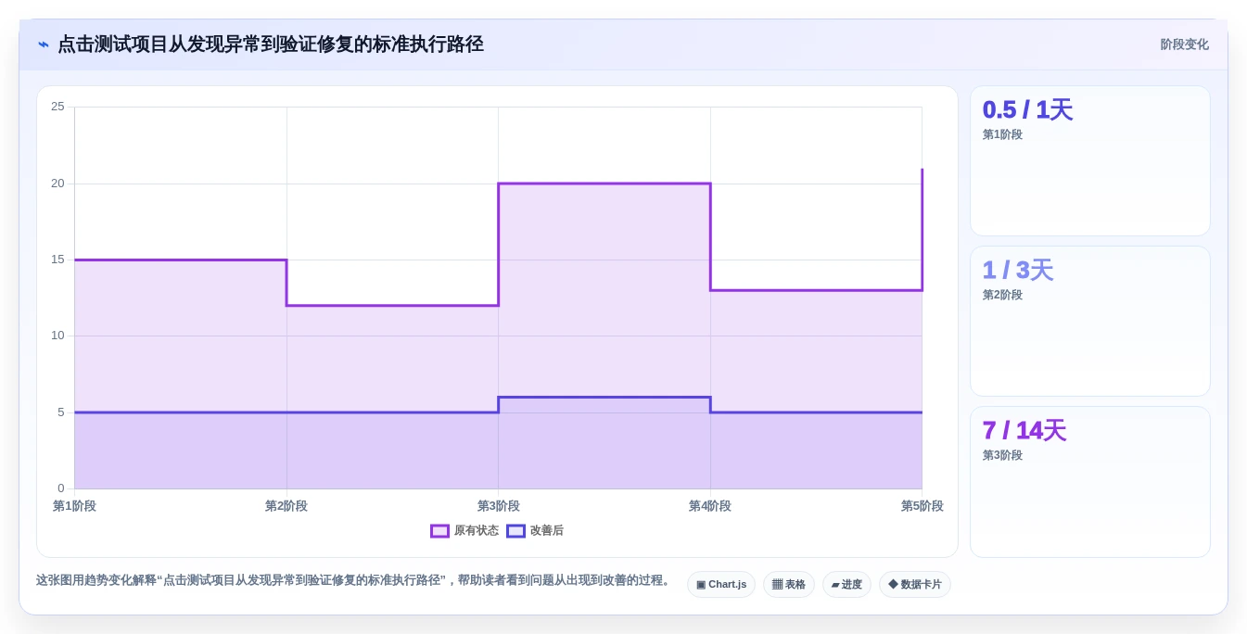Select the 数据卡片 tag chip

[x=915, y=585]
